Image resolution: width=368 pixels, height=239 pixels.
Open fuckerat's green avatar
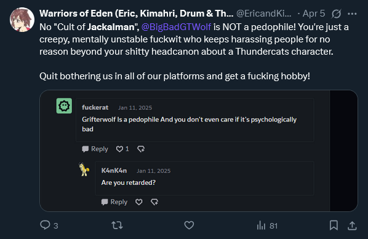64,106
